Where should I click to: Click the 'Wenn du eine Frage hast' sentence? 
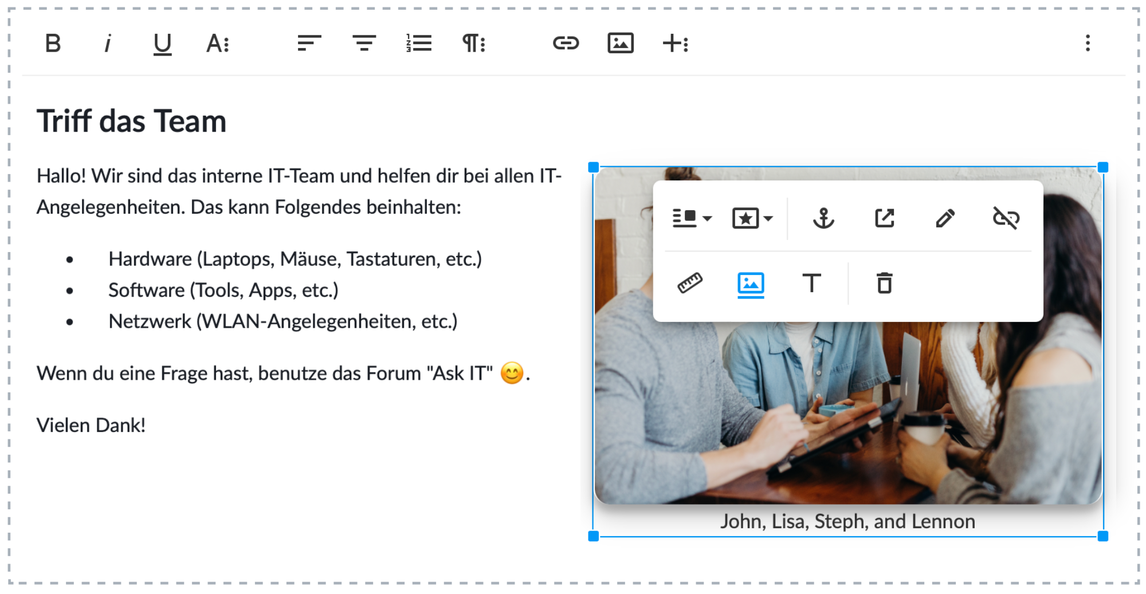coord(284,373)
